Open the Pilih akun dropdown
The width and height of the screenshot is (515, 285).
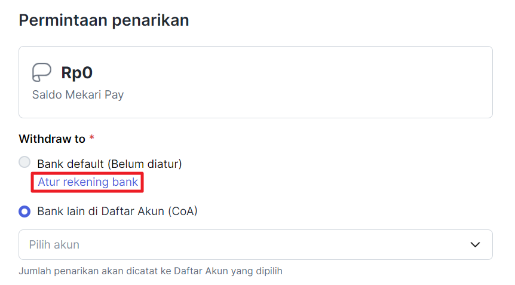click(255, 244)
